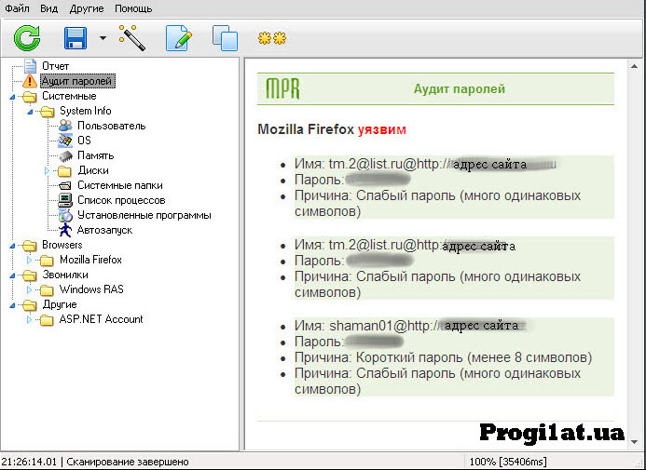
Task: Open the Вид menu
Action: coord(48,8)
